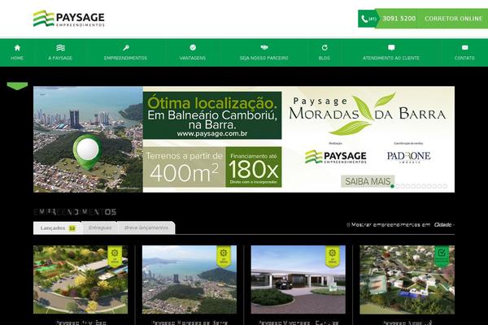Image resolution: width=488 pixels, height=325 pixels.
Task: Click the Paysage Empreendimentos header logo
Action: (69, 19)
